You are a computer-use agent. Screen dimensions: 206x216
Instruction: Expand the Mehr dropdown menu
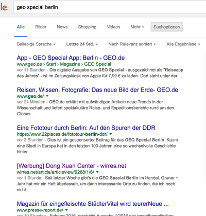click(x=138, y=27)
